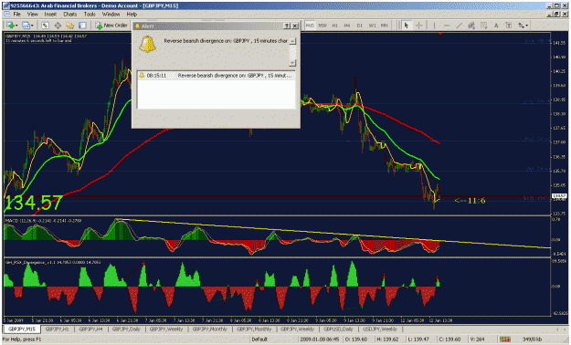Click the New Chart toolbar icon

point(10,26)
